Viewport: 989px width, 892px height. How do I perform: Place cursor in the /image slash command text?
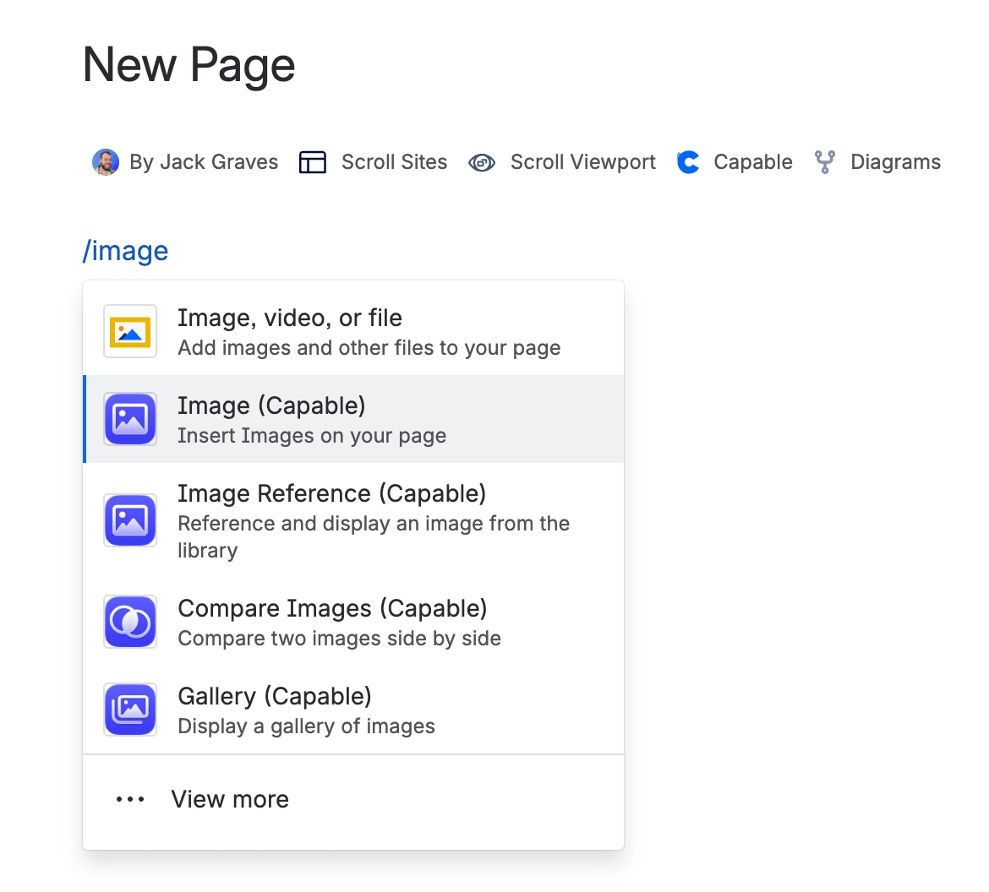point(126,251)
